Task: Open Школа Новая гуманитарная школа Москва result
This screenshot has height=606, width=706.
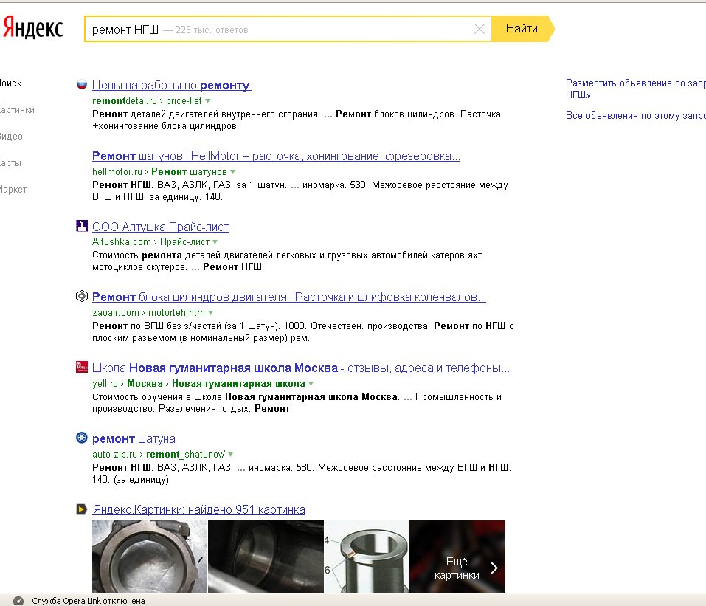Action: [301, 368]
